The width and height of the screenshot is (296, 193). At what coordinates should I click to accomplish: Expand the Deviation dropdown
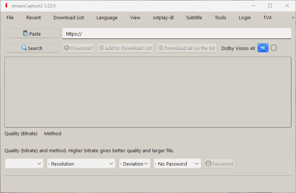coord(135,164)
